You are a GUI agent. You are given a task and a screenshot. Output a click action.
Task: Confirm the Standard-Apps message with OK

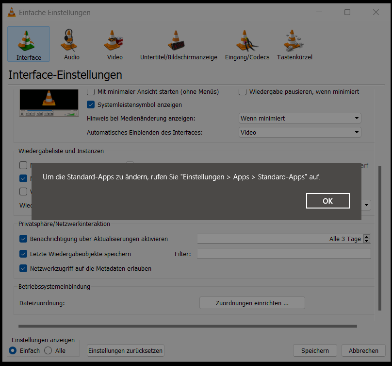(x=328, y=201)
